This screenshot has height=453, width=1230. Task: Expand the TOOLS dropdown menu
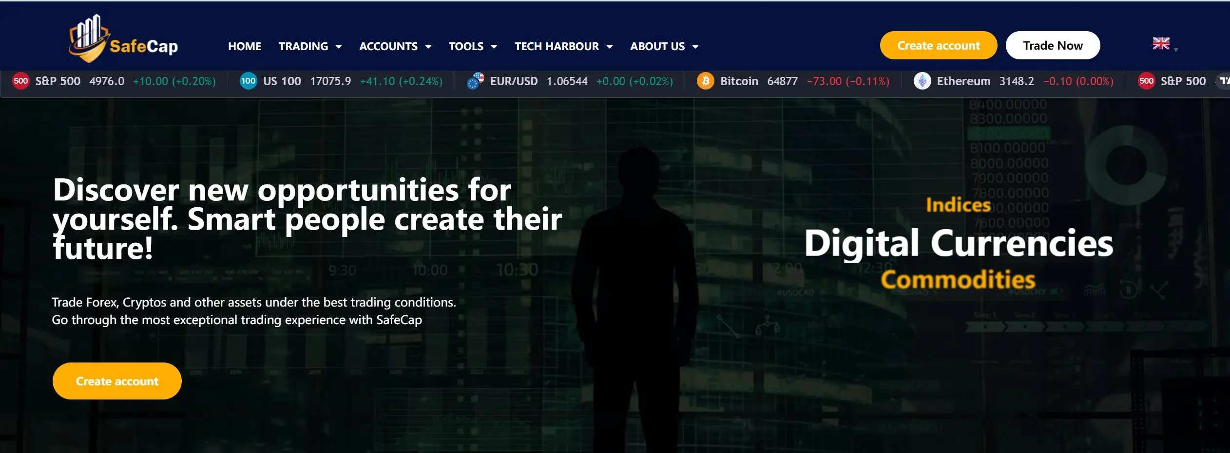473,46
